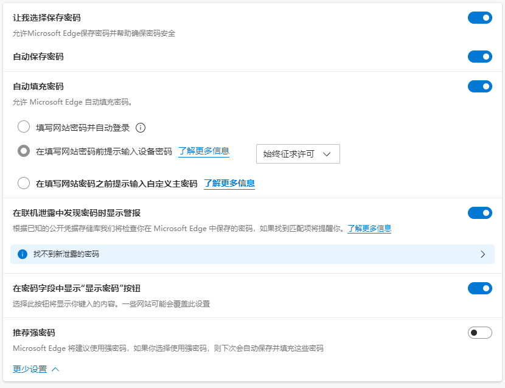Viewport: 505px width, 388px height.
Task: Open 了解更多信息 link about leaked password check
Action: coord(369,229)
